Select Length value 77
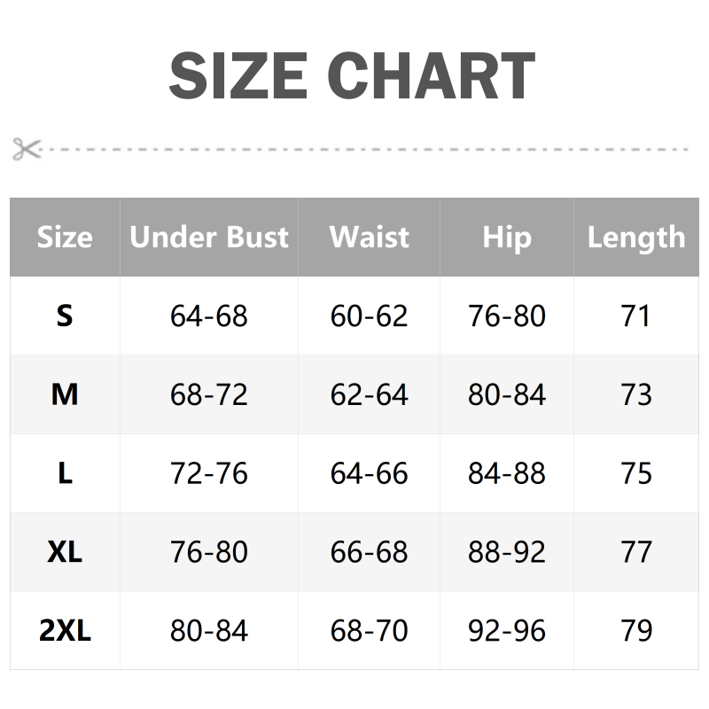 [x=636, y=553]
